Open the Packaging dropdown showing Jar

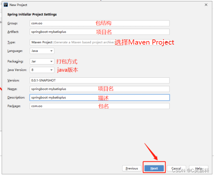point(42,61)
